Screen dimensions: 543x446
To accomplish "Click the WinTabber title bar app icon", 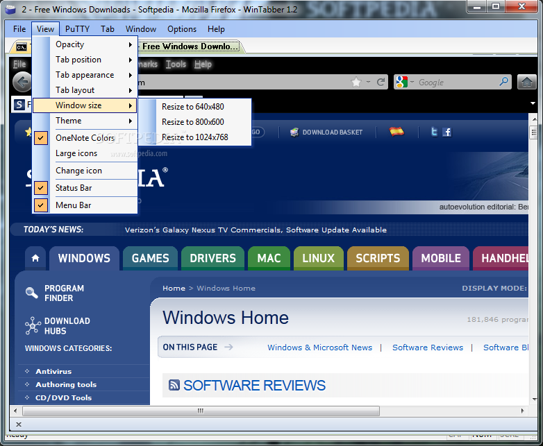I will (10, 9).
